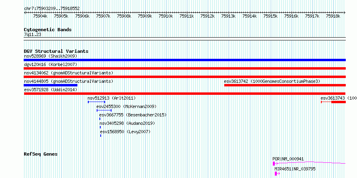The image size is (357, 178).
Task: Click the chr7:75903209..75918552 region label
Action: point(52,8)
